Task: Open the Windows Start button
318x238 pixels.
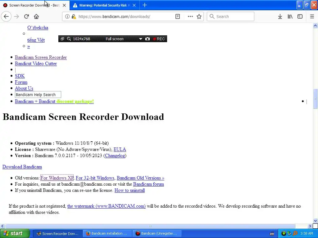Action: (15, 234)
